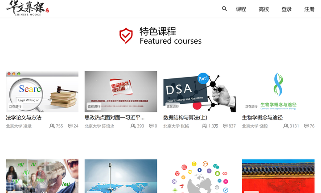Open the 课程 menu item
The width and height of the screenshot is (321, 193).
click(x=241, y=9)
